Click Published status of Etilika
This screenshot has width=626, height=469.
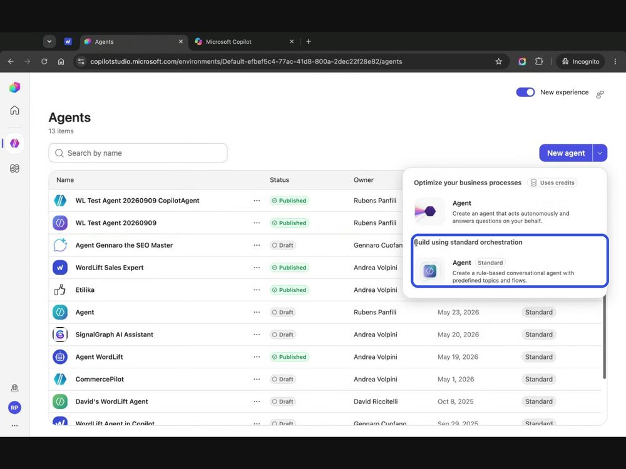coord(289,290)
